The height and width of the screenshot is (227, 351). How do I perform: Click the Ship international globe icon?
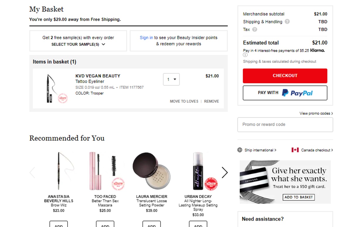(x=240, y=150)
